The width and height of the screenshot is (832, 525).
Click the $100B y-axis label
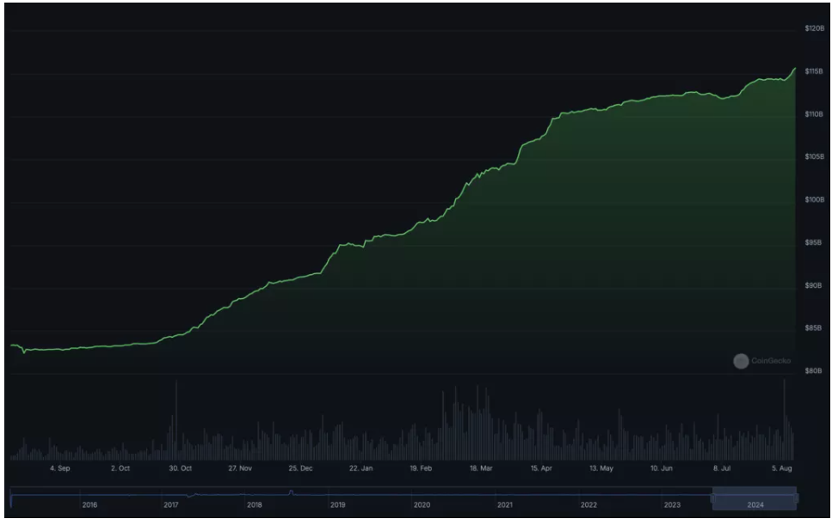813,199
